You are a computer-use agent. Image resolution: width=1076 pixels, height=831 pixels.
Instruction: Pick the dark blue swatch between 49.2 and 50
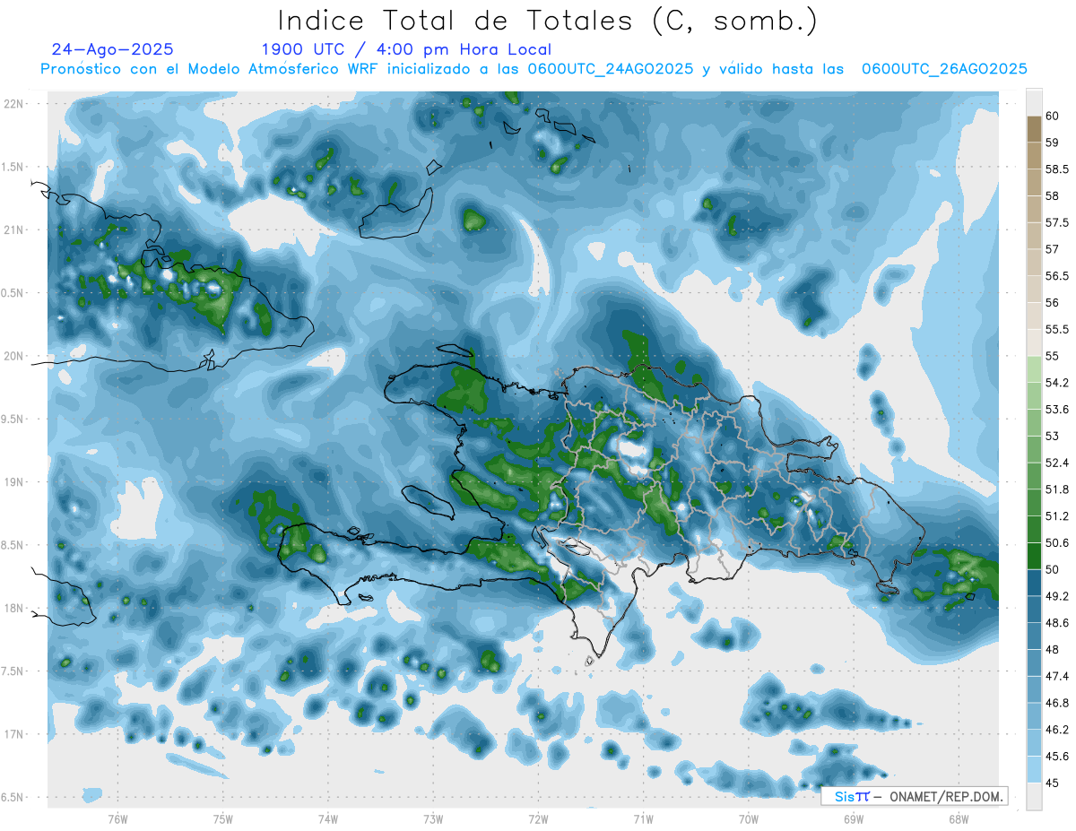click(1033, 583)
